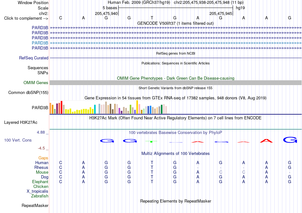The image size is (302, 213).
Task: Click the 4.88 PhyloP upper scale value
Action: tap(41, 132)
